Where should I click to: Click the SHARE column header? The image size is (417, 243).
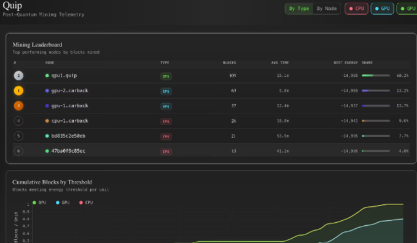tap(367, 63)
